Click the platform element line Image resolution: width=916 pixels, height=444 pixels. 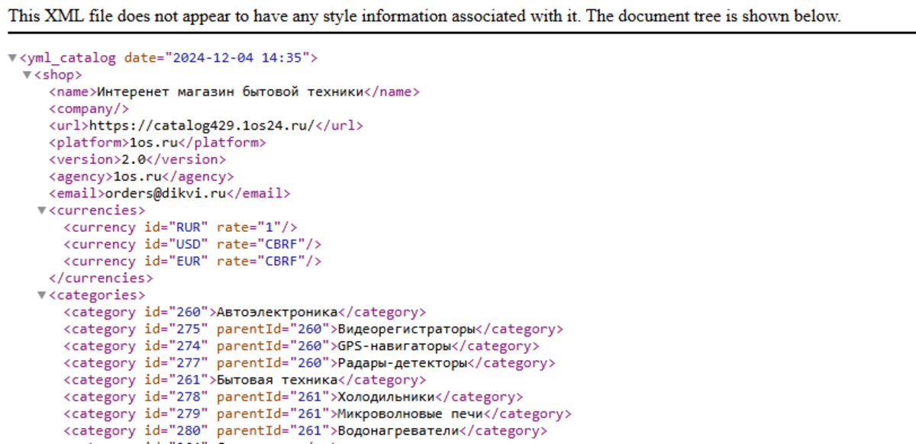pos(157,143)
